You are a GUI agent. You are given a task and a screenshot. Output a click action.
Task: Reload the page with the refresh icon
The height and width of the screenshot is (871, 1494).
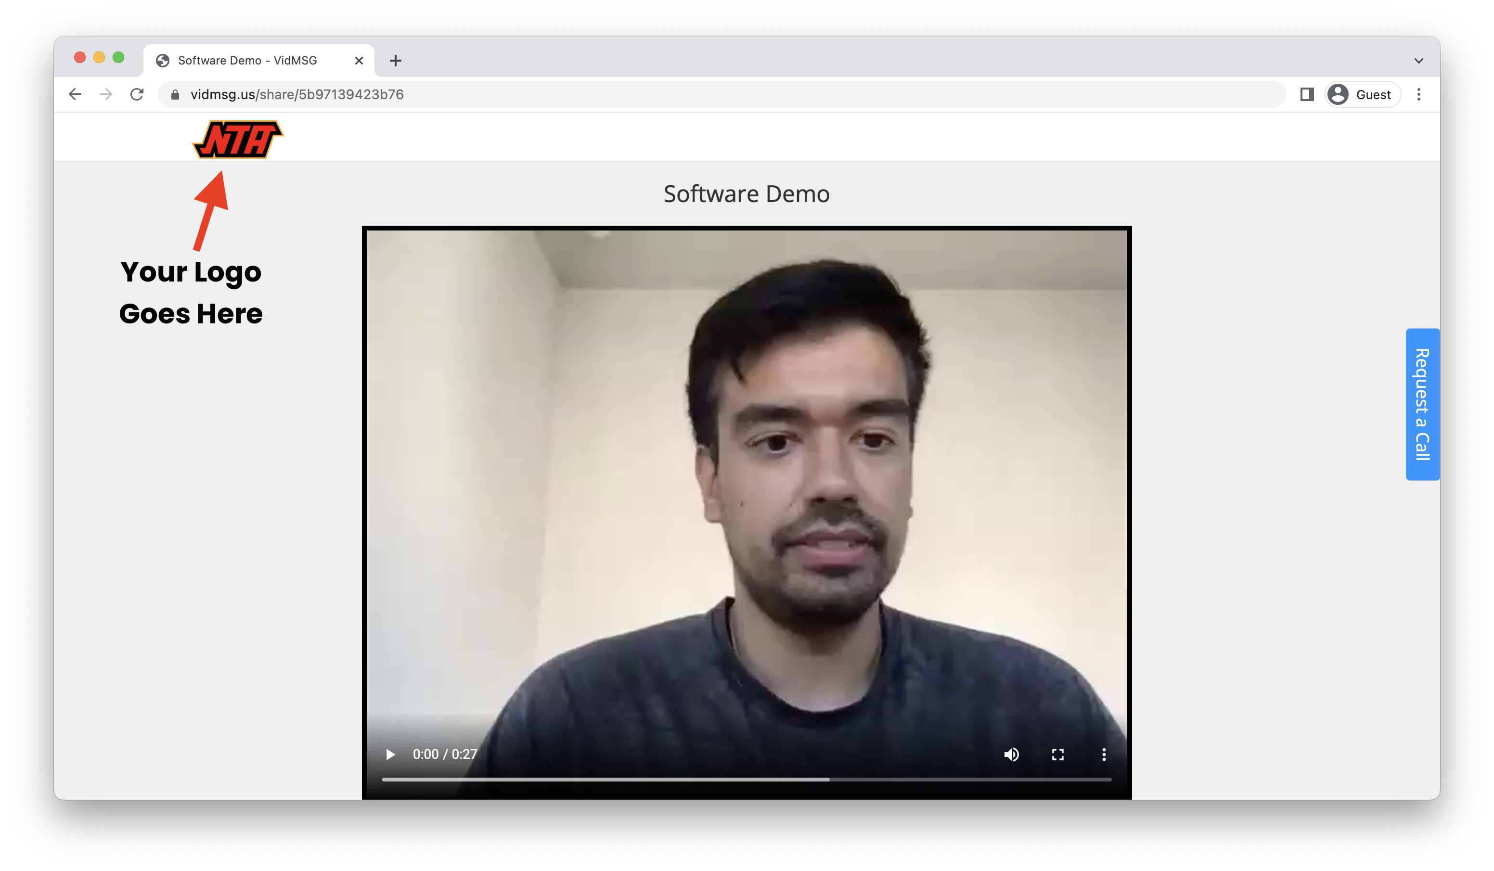click(137, 94)
